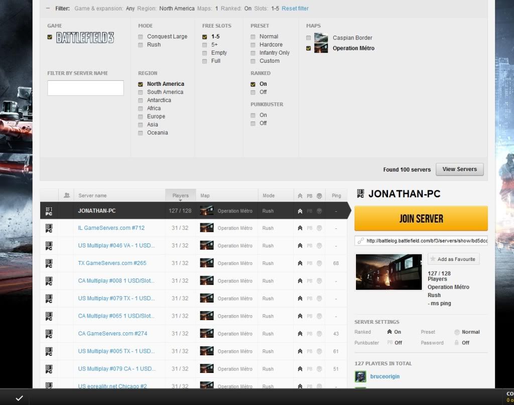This screenshot has height=405, width=514.
Task: Click the skull hardcore icon in the column header
Action: 319,196
